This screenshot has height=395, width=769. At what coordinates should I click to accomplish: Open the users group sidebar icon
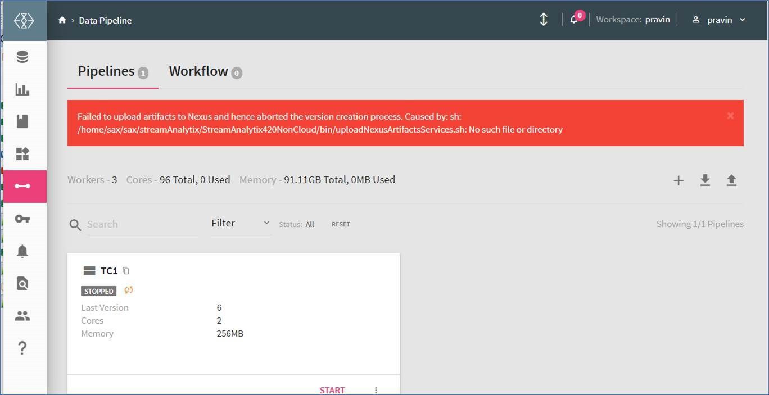tap(22, 316)
